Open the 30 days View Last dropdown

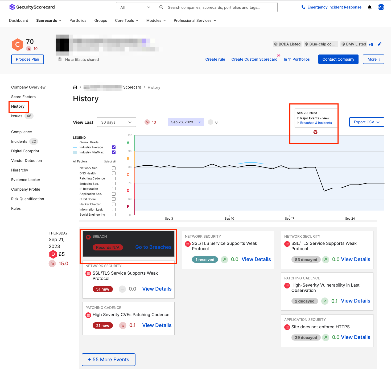pos(117,122)
